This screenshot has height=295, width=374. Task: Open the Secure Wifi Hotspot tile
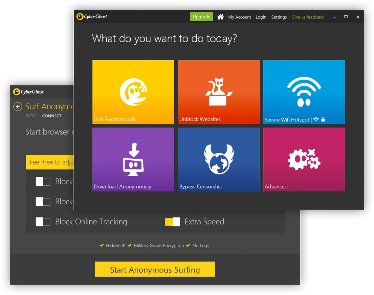point(304,92)
